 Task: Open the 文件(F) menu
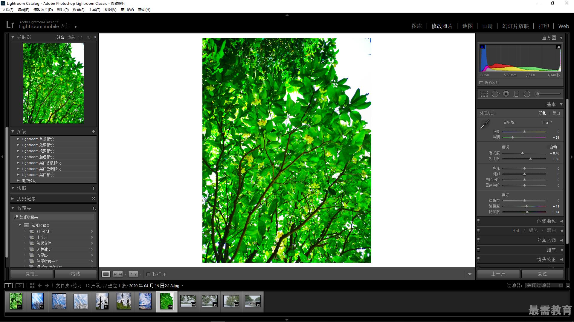click(x=8, y=10)
